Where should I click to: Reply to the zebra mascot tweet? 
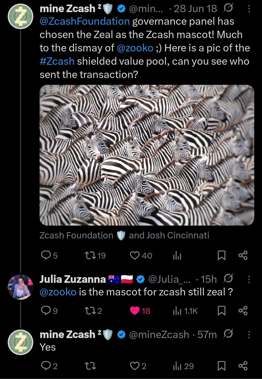(x=46, y=255)
